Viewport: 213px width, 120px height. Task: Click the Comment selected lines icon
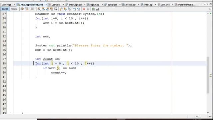93,9
